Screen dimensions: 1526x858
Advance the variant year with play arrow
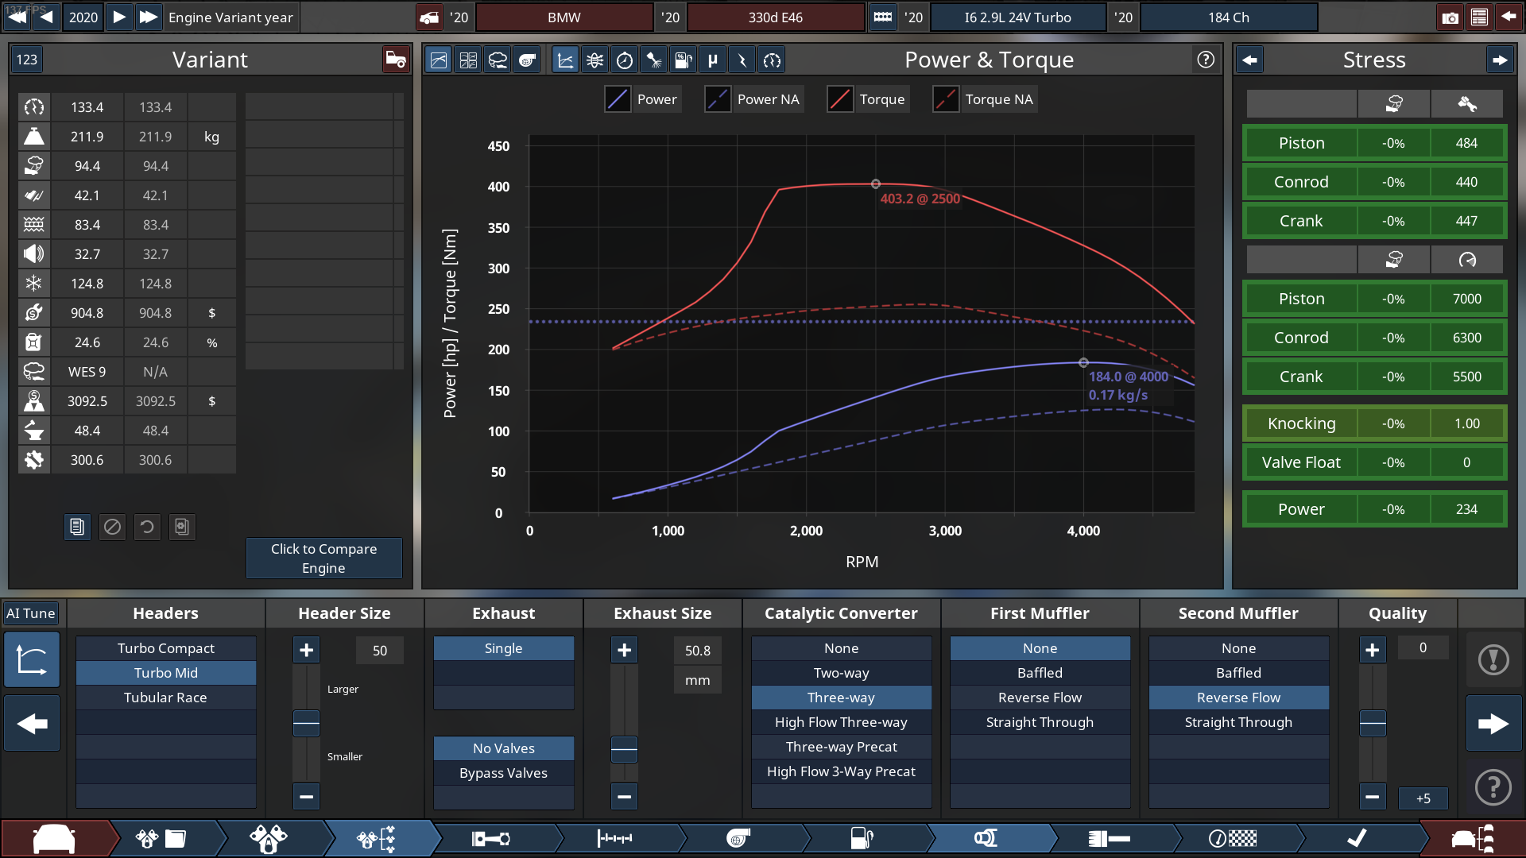click(119, 17)
